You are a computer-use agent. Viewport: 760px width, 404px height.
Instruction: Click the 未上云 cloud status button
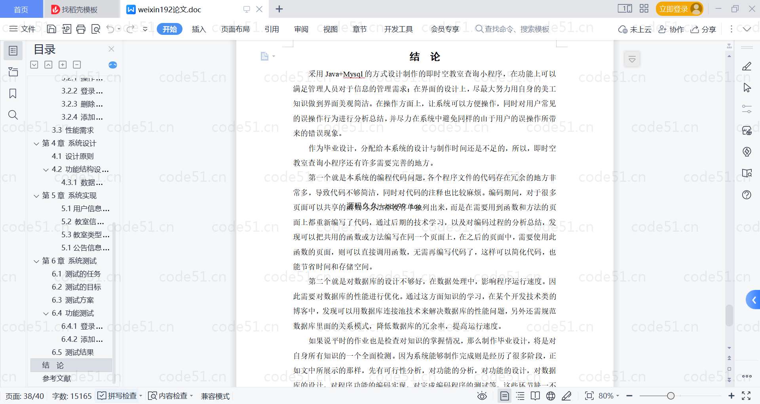click(635, 29)
